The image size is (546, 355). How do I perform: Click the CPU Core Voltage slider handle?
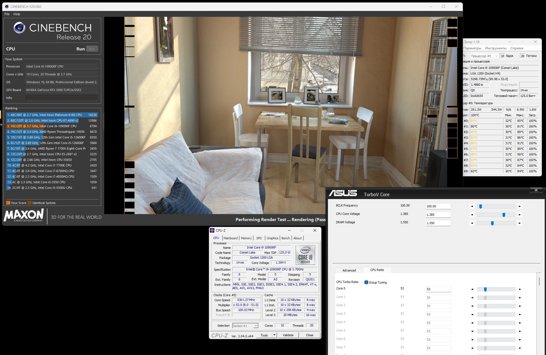504,215
